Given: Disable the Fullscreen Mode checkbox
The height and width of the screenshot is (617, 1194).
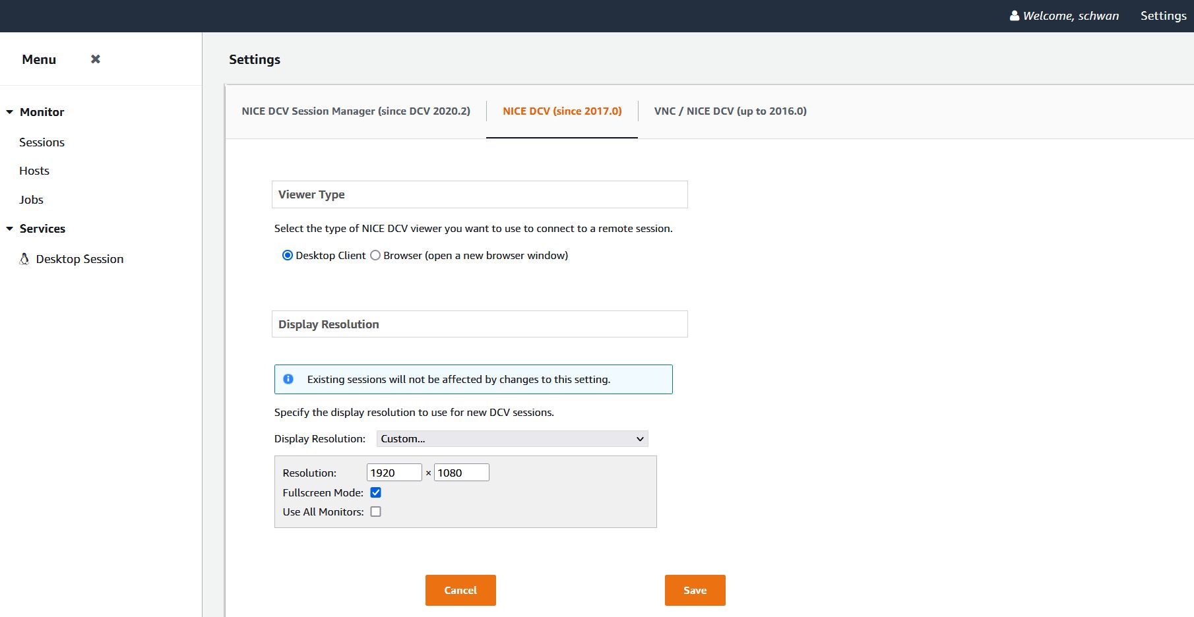Looking at the screenshot, I should click(376, 492).
